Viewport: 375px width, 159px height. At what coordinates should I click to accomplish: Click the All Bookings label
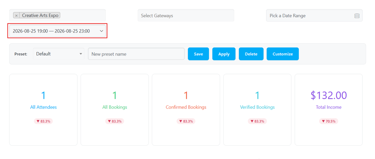coord(115,107)
